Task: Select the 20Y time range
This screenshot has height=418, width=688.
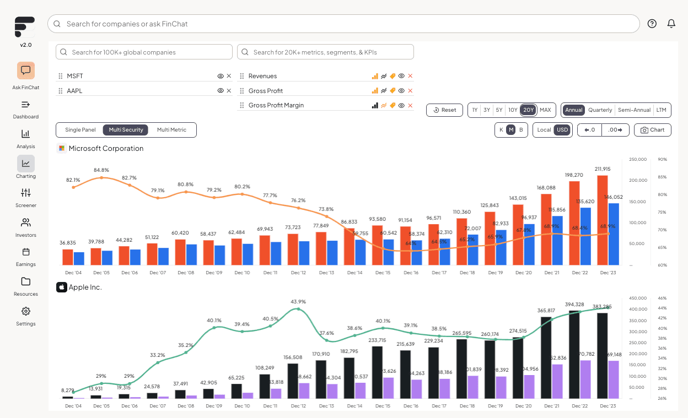Action: (x=529, y=110)
